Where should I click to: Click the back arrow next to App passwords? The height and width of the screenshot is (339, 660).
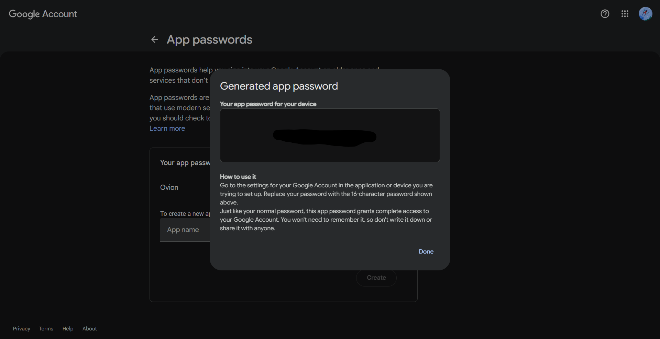point(155,39)
